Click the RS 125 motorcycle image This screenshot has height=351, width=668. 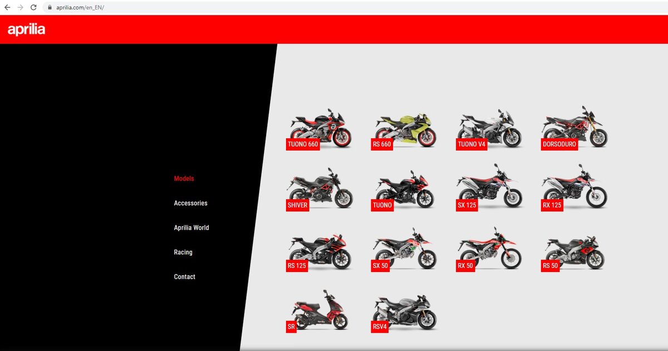(x=321, y=251)
